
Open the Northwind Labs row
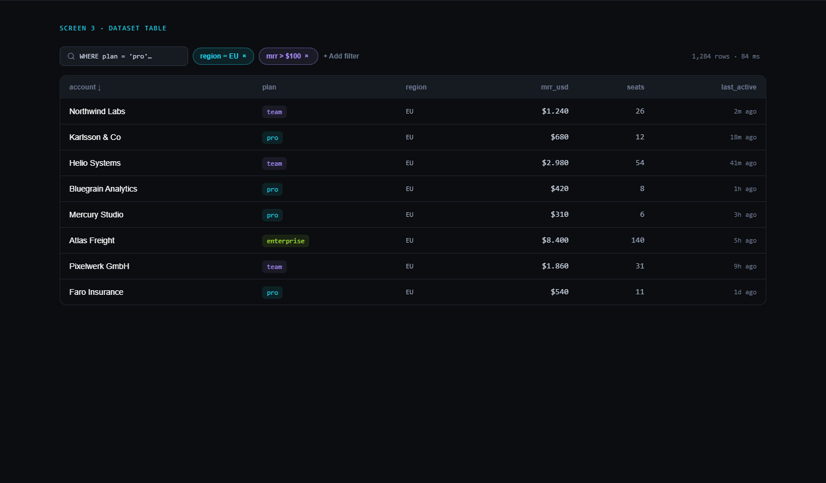[413, 111]
